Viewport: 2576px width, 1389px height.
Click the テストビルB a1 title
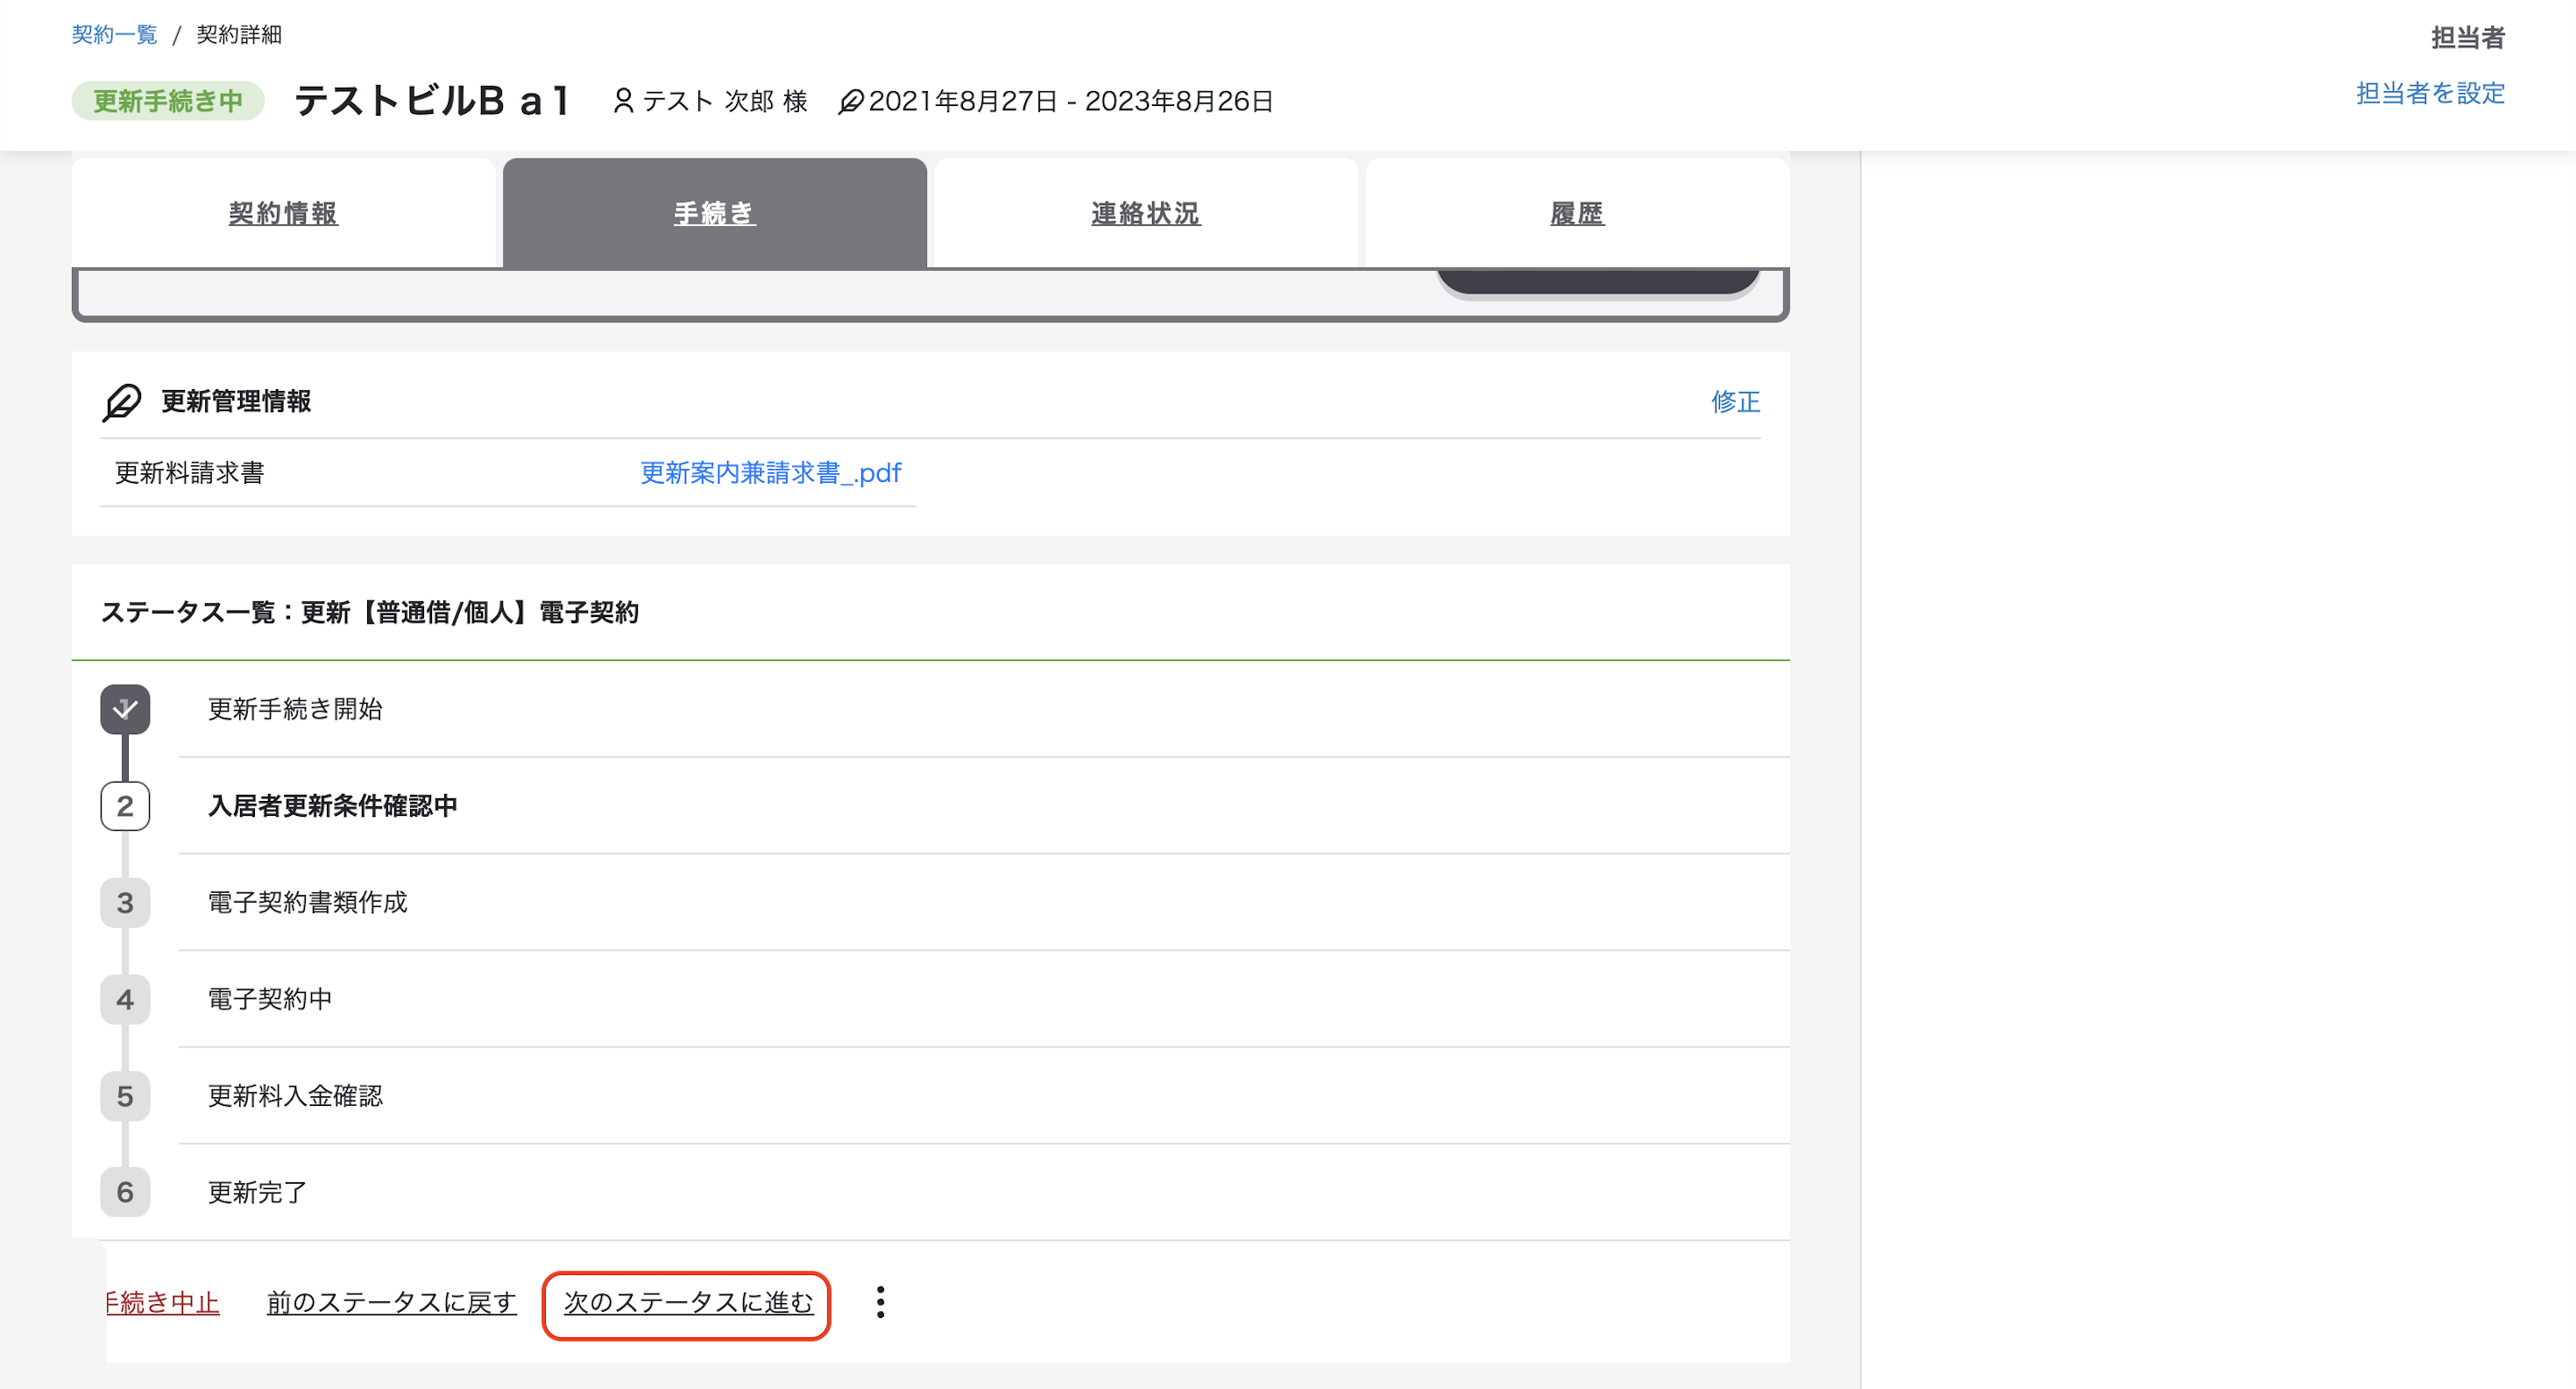coord(432,101)
